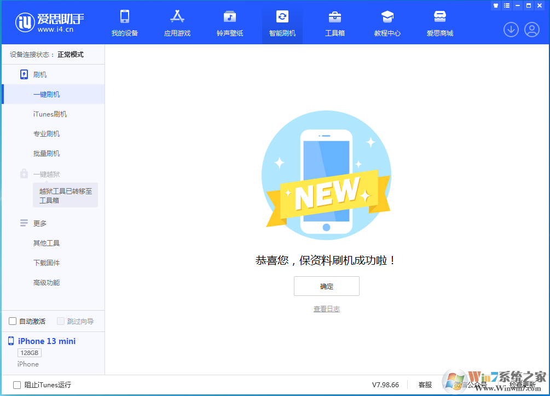550x396 pixels.
Task: Toggle 跳过向导 (Skip Wizard)
Action: tap(60, 321)
